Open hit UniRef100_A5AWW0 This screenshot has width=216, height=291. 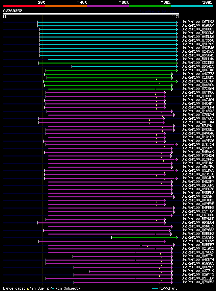(198, 26)
